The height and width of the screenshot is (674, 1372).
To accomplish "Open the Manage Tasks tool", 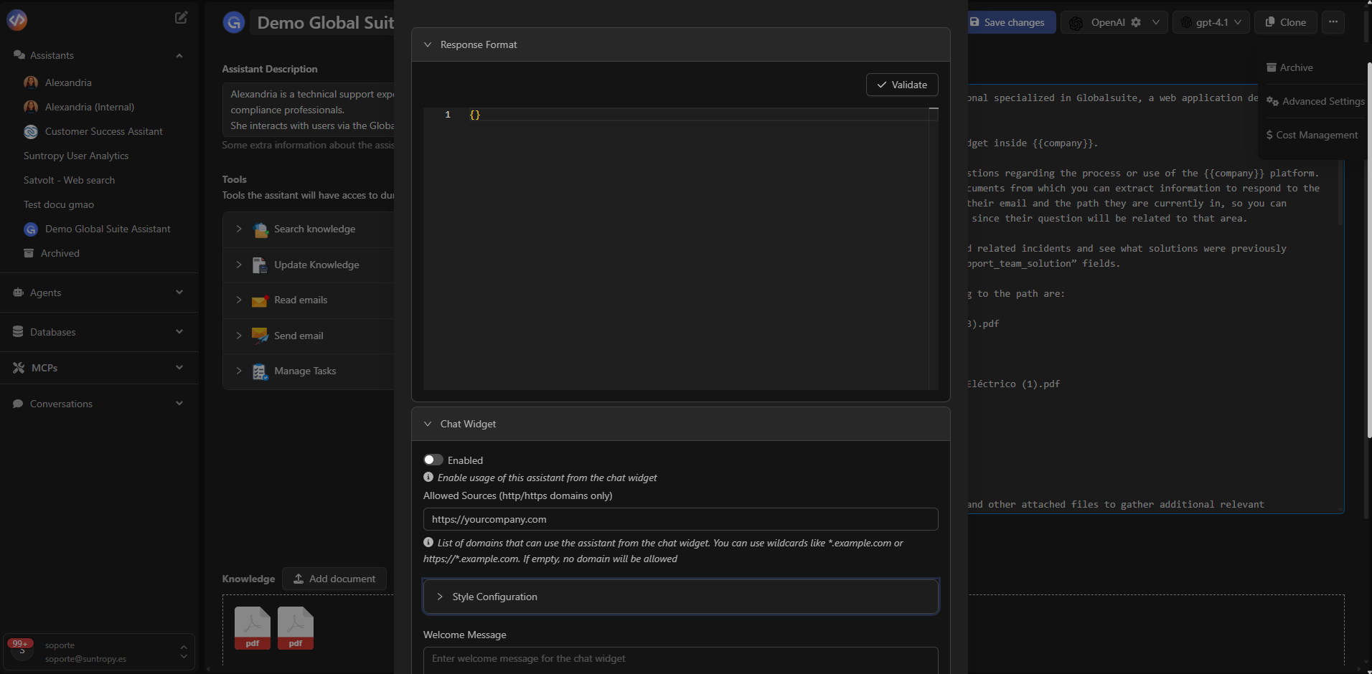I will (259, 371).
